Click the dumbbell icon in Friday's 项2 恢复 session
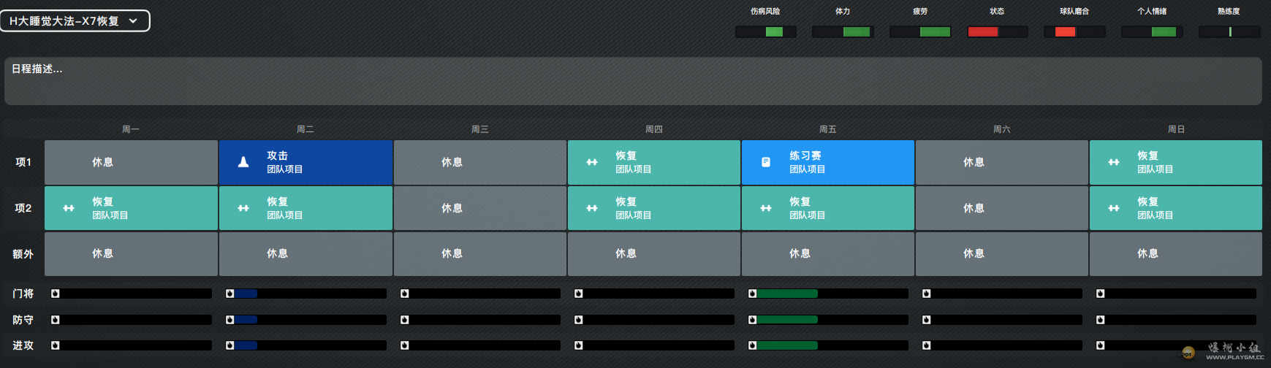The image size is (1271, 368). 766,208
